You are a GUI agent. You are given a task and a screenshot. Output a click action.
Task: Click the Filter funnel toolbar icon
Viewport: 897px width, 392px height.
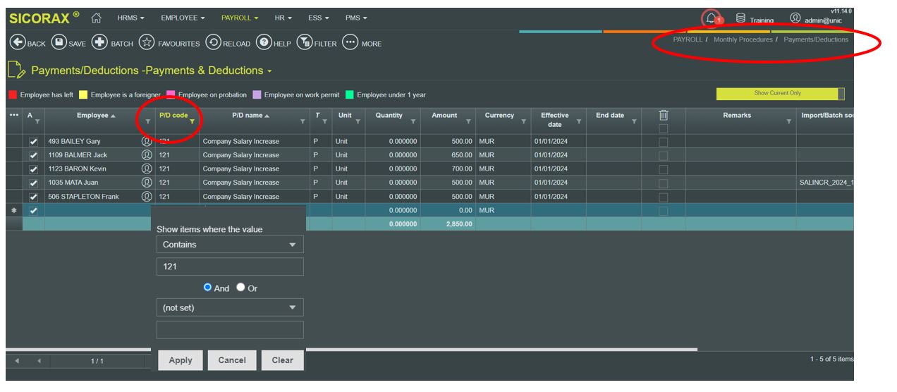click(x=305, y=43)
